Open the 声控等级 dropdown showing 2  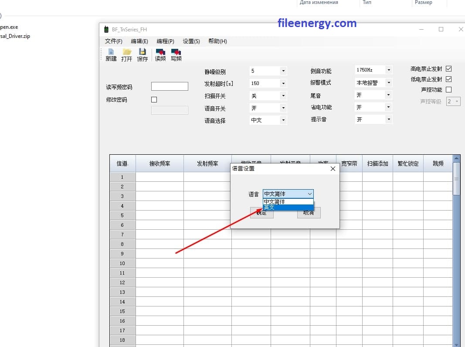[453, 102]
